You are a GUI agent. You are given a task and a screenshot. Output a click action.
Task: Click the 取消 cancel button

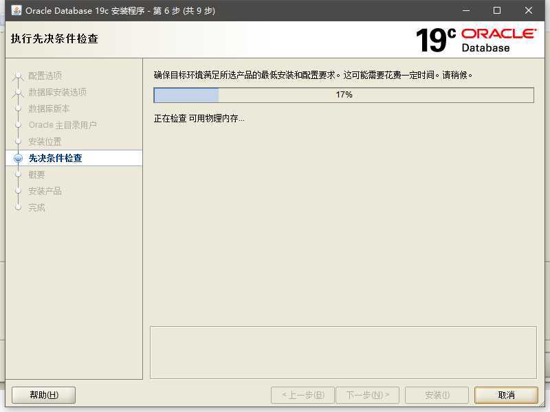pyautogui.click(x=506, y=396)
